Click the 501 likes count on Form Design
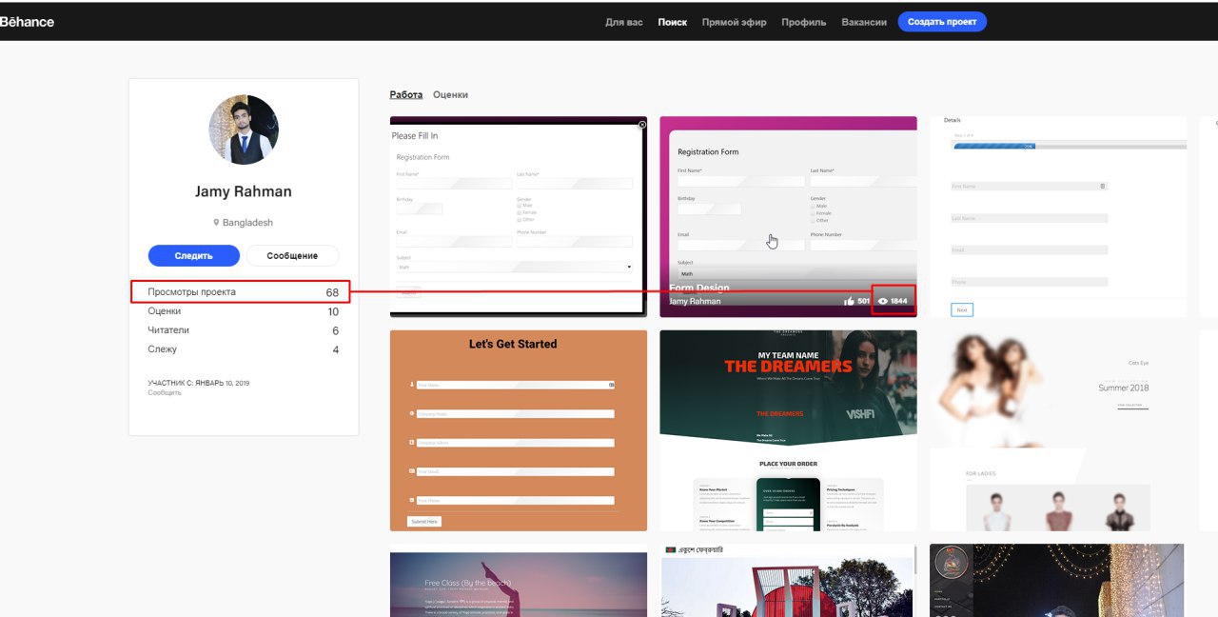 tap(864, 301)
